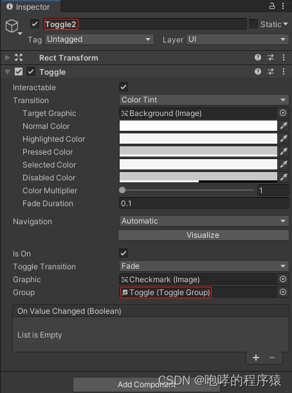Click the Toggle component script icon
Image resolution: width=292 pixels, height=393 pixels.
pos(19,72)
